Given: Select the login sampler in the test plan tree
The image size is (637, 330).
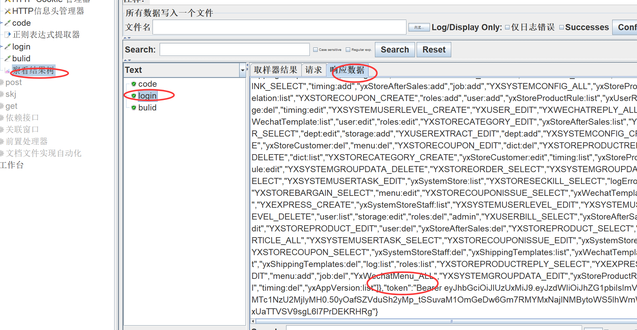Looking at the screenshot, I should click(21, 47).
